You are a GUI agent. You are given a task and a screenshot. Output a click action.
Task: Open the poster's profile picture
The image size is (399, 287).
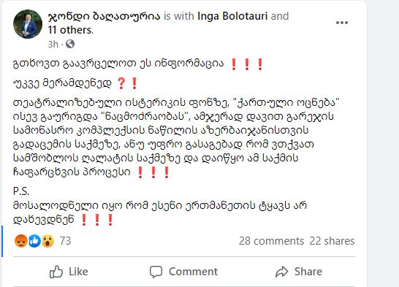tap(28, 24)
